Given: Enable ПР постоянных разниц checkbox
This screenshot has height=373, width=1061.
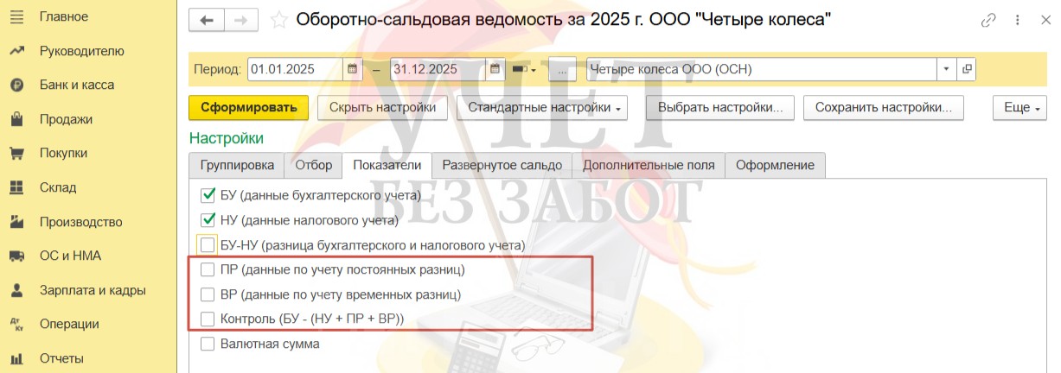Looking at the screenshot, I should tap(207, 269).
